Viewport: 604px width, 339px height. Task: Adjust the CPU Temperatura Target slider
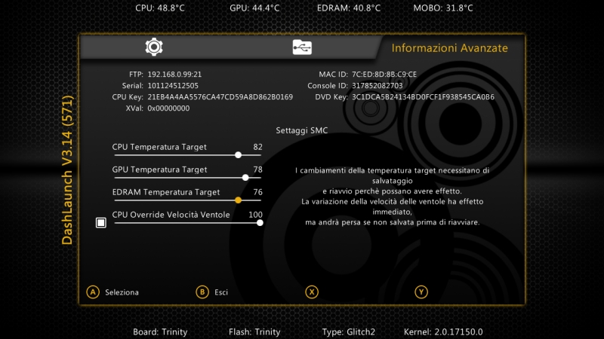click(187, 155)
